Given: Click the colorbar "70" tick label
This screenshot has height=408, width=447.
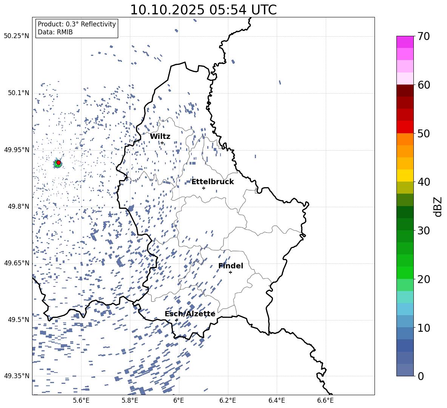Looking at the screenshot, I should point(423,36).
